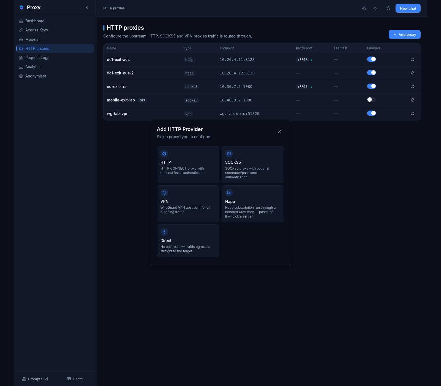Click the refresh icon for mobile-exit-lab

[x=413, y=100]
